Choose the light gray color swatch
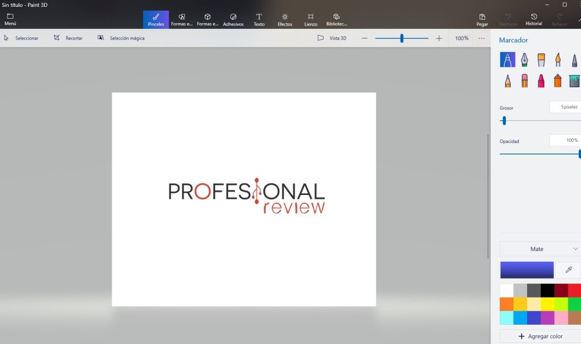581x344 pixels. (520, 291)
